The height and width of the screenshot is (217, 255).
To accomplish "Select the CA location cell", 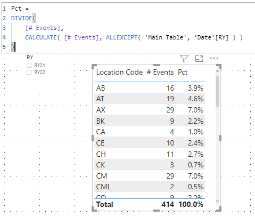I will [101, 132].
